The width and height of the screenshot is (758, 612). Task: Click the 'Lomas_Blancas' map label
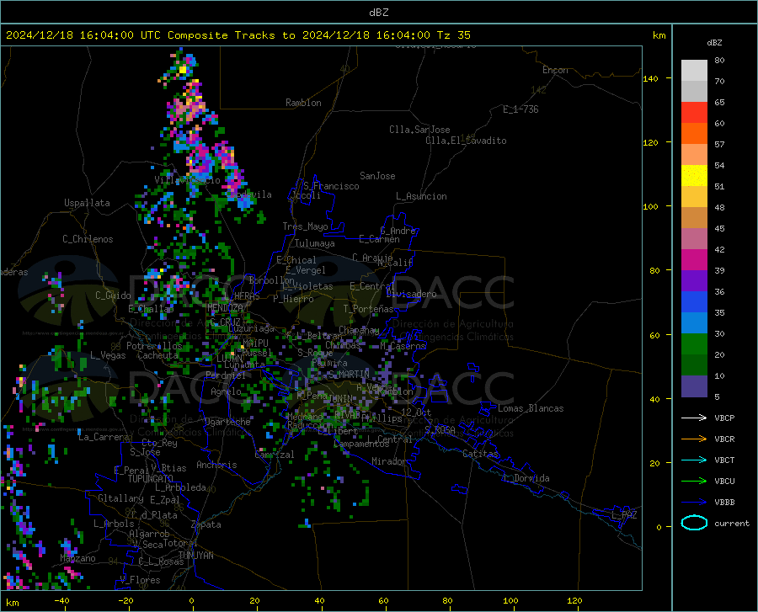point(531,408)
